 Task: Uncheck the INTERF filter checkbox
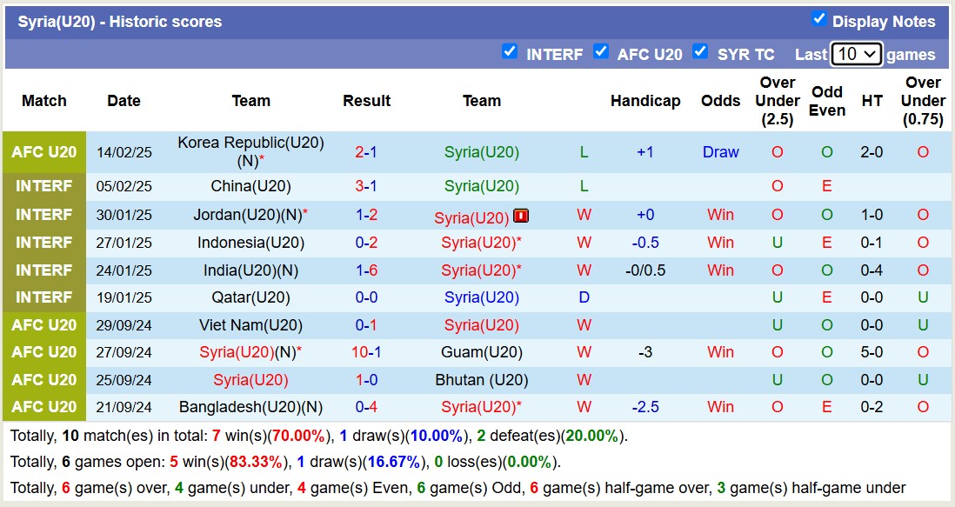coord(510,52)
